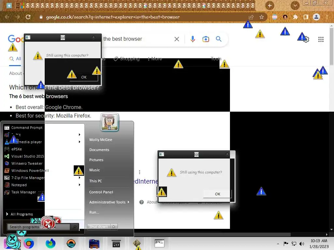Screen dimensions: 334x250
Task: Open the sunset wave taskbar app
Action: [71, 243]
